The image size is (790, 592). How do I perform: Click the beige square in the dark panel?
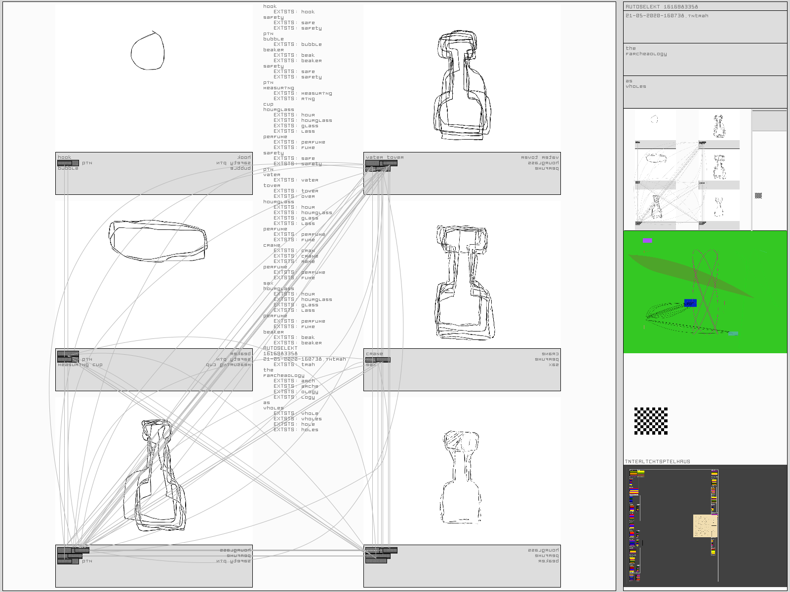[705, 526]
